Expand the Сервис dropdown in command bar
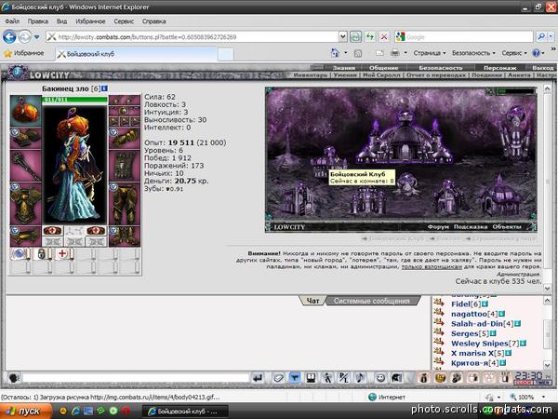Image resolution: width=558 pixels, height=419 pixels. [x=514, y=53]
